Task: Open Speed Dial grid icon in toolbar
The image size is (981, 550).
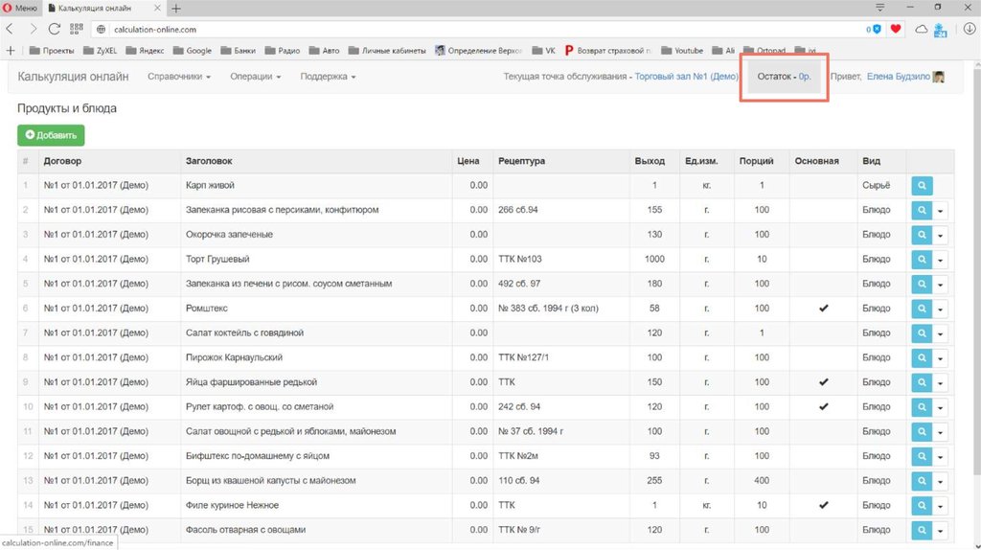Action: (x=79, y=30)
